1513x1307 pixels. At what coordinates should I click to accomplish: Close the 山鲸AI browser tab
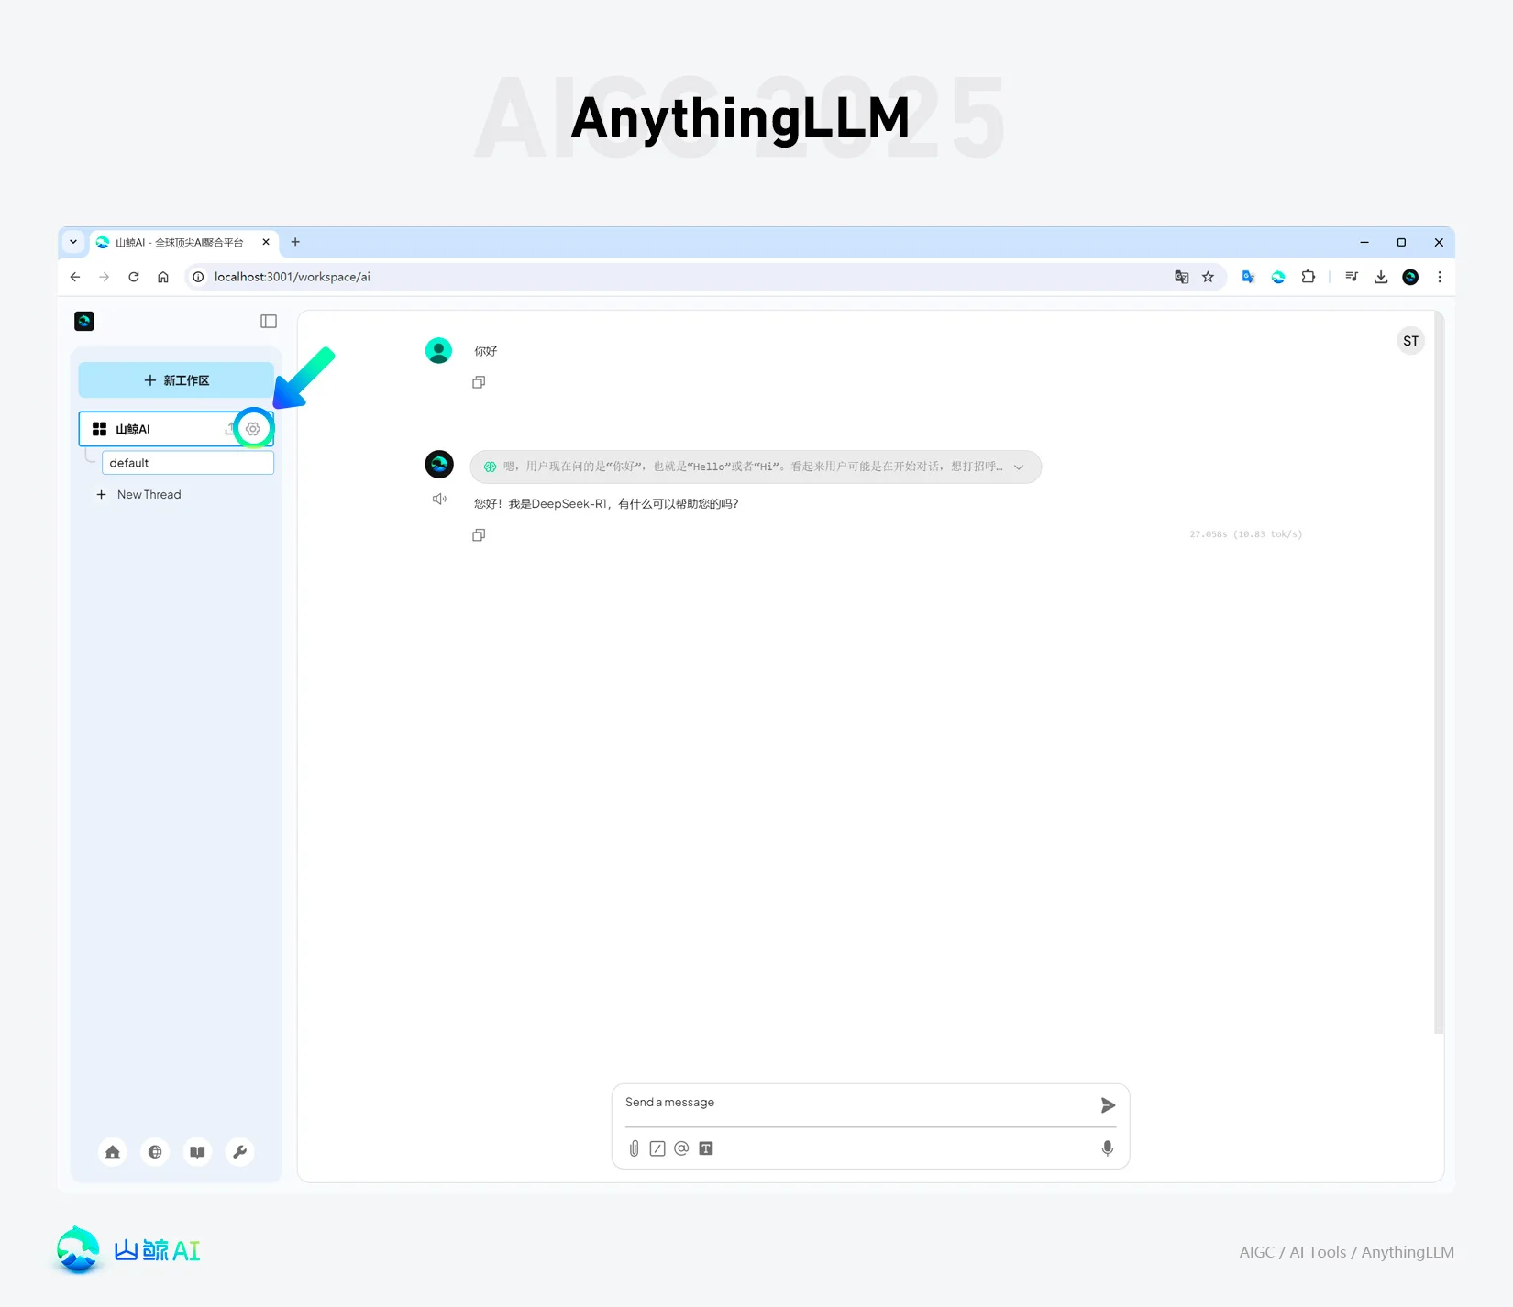pos(266,242)
